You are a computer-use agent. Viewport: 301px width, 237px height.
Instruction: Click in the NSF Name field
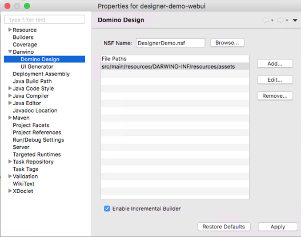(170, 43)
